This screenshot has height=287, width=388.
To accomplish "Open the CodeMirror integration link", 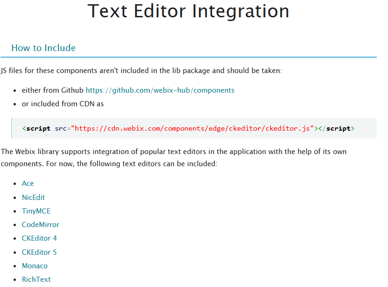I will coord(40,224).
